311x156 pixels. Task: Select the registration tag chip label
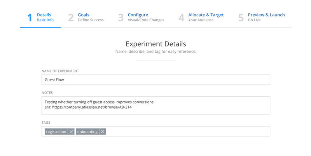56,132
